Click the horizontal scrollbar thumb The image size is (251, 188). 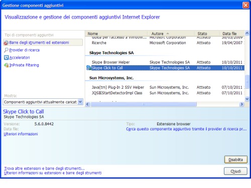(x=144, y=104)
